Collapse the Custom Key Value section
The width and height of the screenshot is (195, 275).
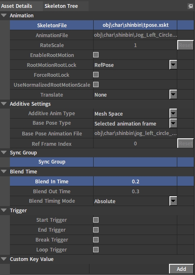[4, 259]
